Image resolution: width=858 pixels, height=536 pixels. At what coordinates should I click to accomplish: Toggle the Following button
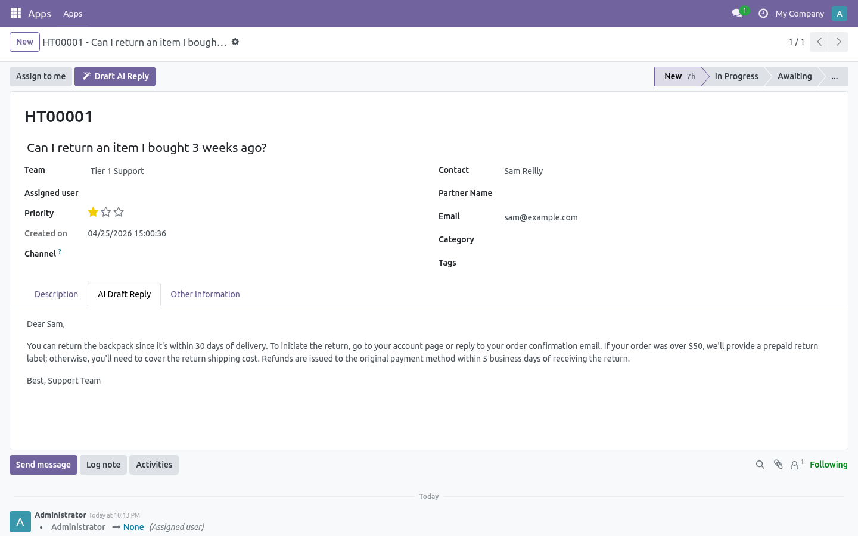828,465
